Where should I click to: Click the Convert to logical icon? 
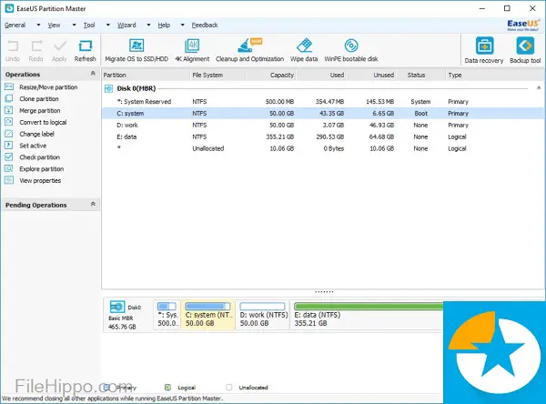(9, 122)
